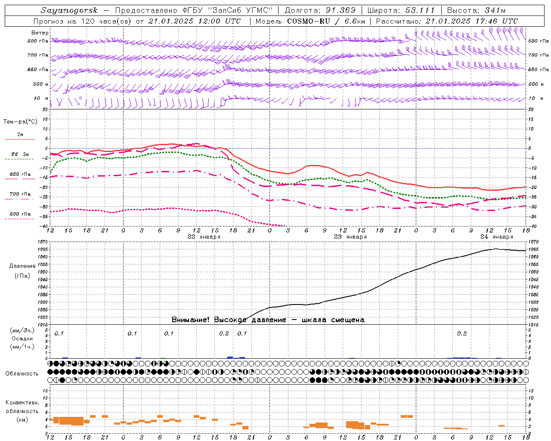Click the '10 м' label left of wind barbs
The width and height of the screenshot is (551, 441).
tap(41, 98)
